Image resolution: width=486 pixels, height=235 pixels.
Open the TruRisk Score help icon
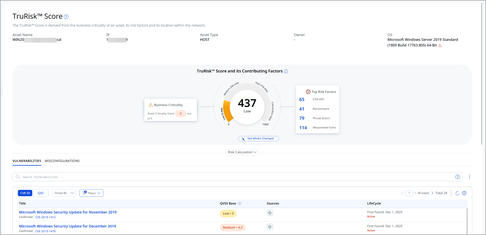coord(66,17)
